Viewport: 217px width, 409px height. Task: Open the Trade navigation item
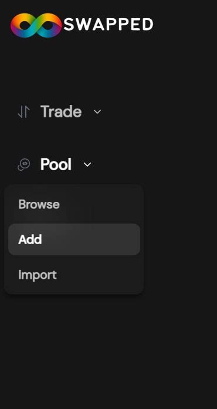click(59, 112)
